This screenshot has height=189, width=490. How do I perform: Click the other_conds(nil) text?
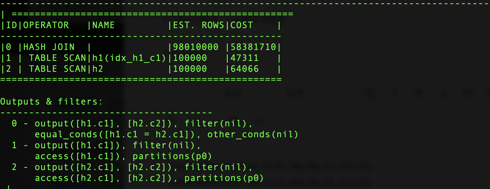coord(253,134)
